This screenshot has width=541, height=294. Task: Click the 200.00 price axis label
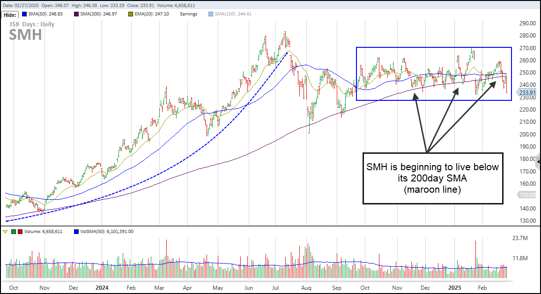click(527, 135)
